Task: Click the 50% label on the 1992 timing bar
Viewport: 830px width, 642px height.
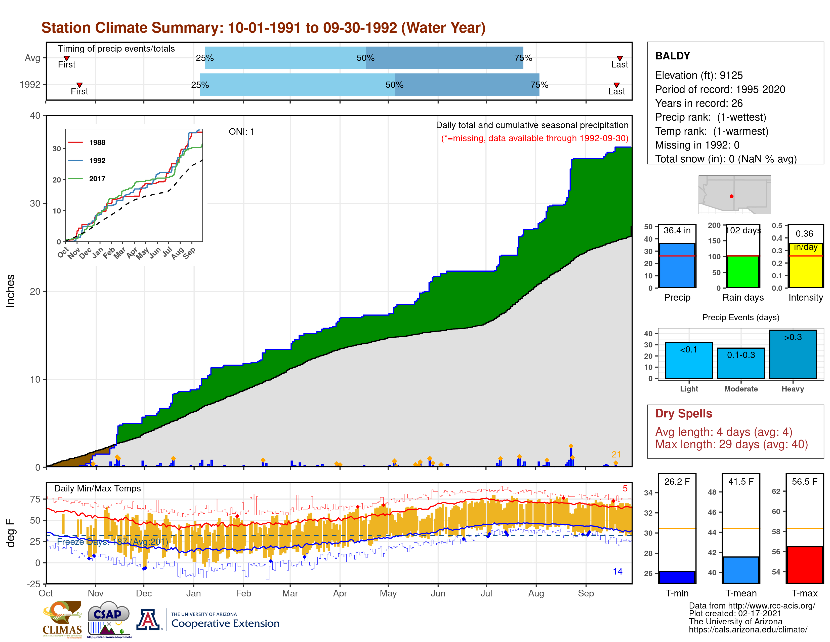Action: [x=394, y=85]
